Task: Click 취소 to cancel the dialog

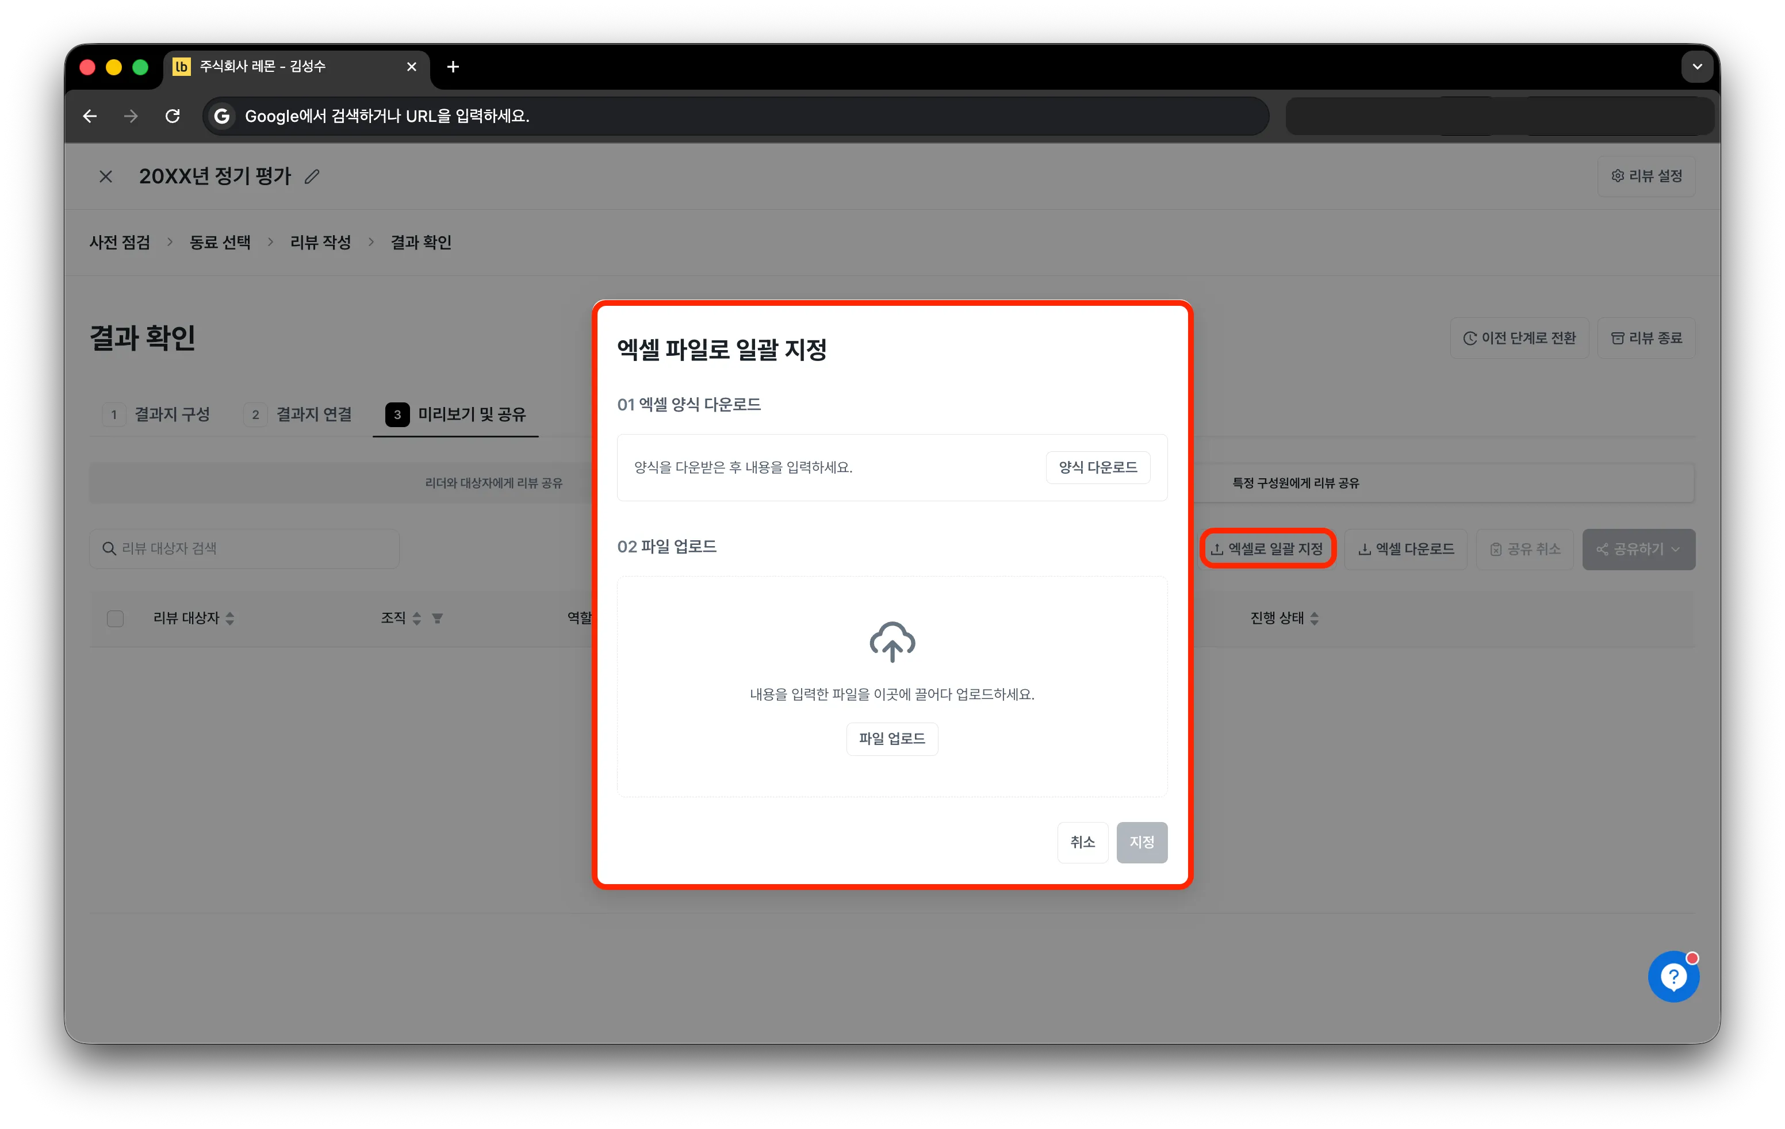Action: tap(1082, 842)
